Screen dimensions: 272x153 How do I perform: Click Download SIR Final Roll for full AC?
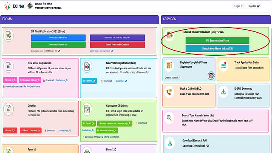click(117, 38)
